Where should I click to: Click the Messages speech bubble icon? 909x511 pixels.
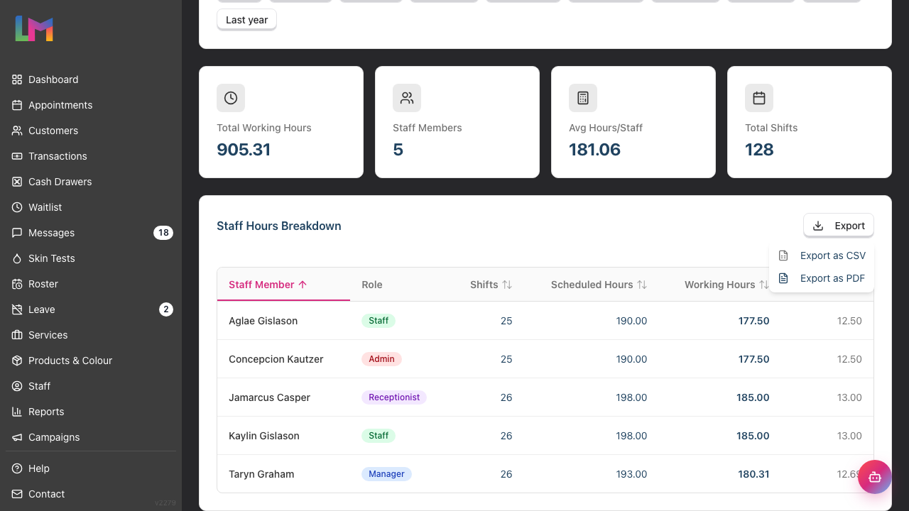(17, 233)
